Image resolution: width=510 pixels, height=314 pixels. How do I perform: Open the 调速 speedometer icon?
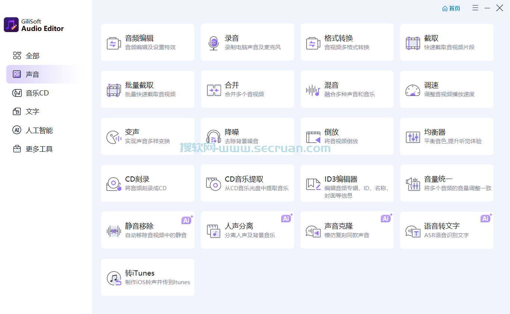click(413, 90)
